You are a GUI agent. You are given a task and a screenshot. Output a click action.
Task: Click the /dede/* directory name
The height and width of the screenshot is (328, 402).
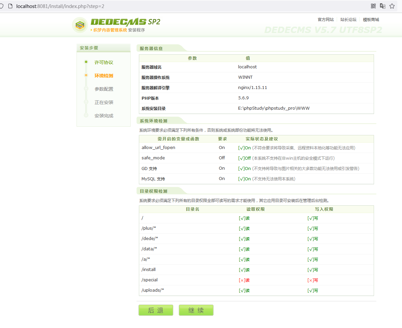150,238
